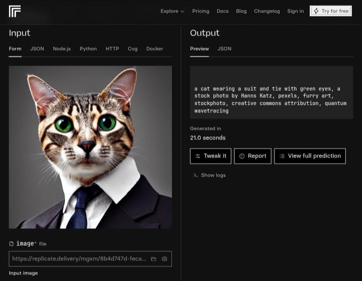
Task: Open View full prediction
Action: pos(310,156)
